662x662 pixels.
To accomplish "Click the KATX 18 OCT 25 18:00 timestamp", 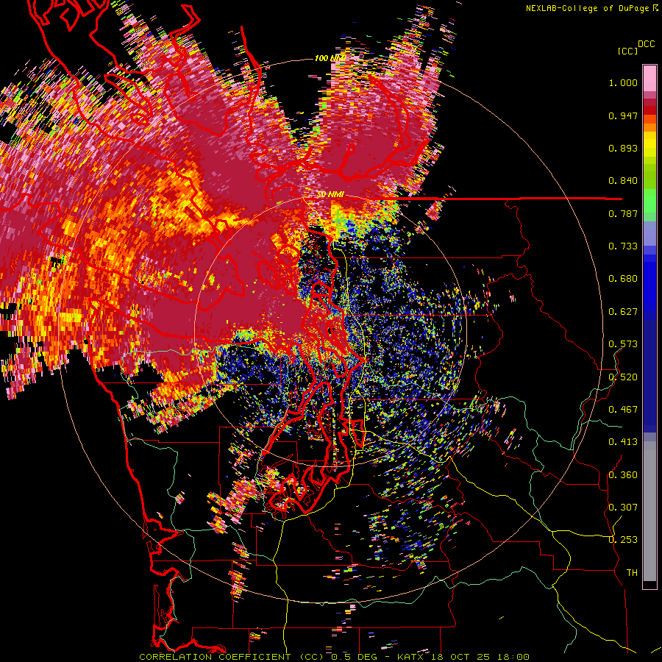I will pyautogui.click(x=463, y=657).
